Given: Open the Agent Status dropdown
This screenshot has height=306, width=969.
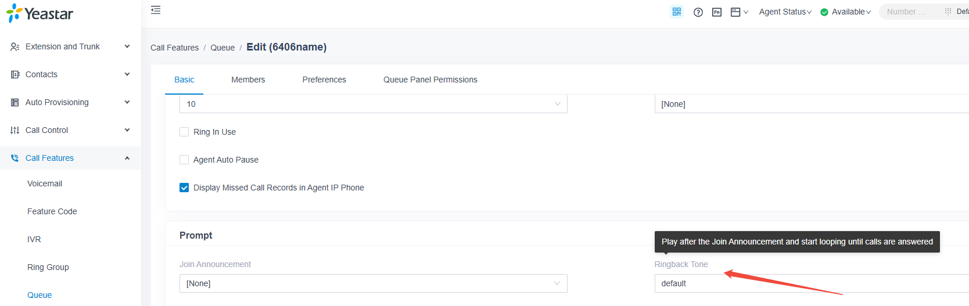Looking at the screenshot, I should tap(785, 12).
